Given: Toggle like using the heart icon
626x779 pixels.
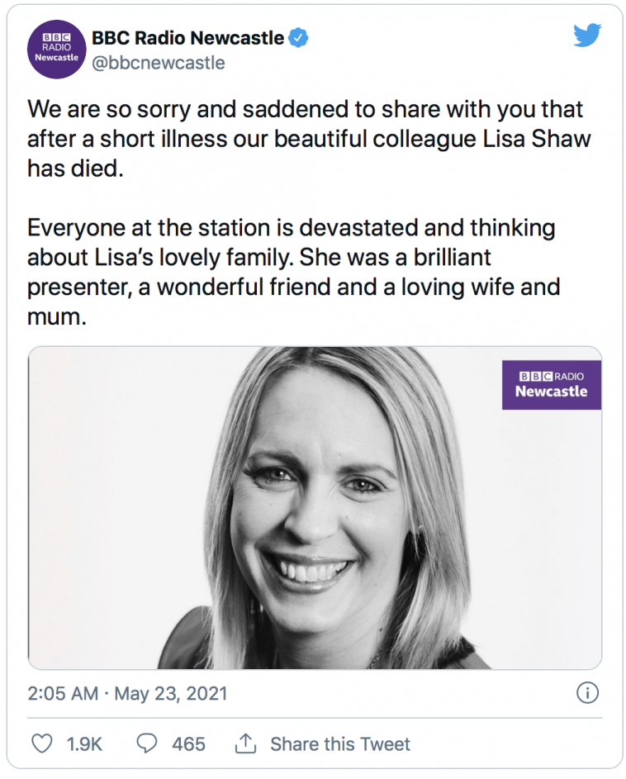Looking at the screenshot, I should point(41,743).
